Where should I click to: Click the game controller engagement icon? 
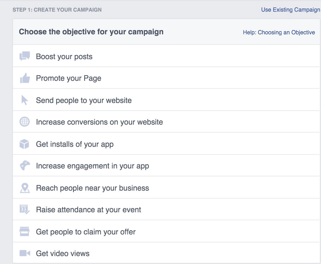click(x=25, y=166)
